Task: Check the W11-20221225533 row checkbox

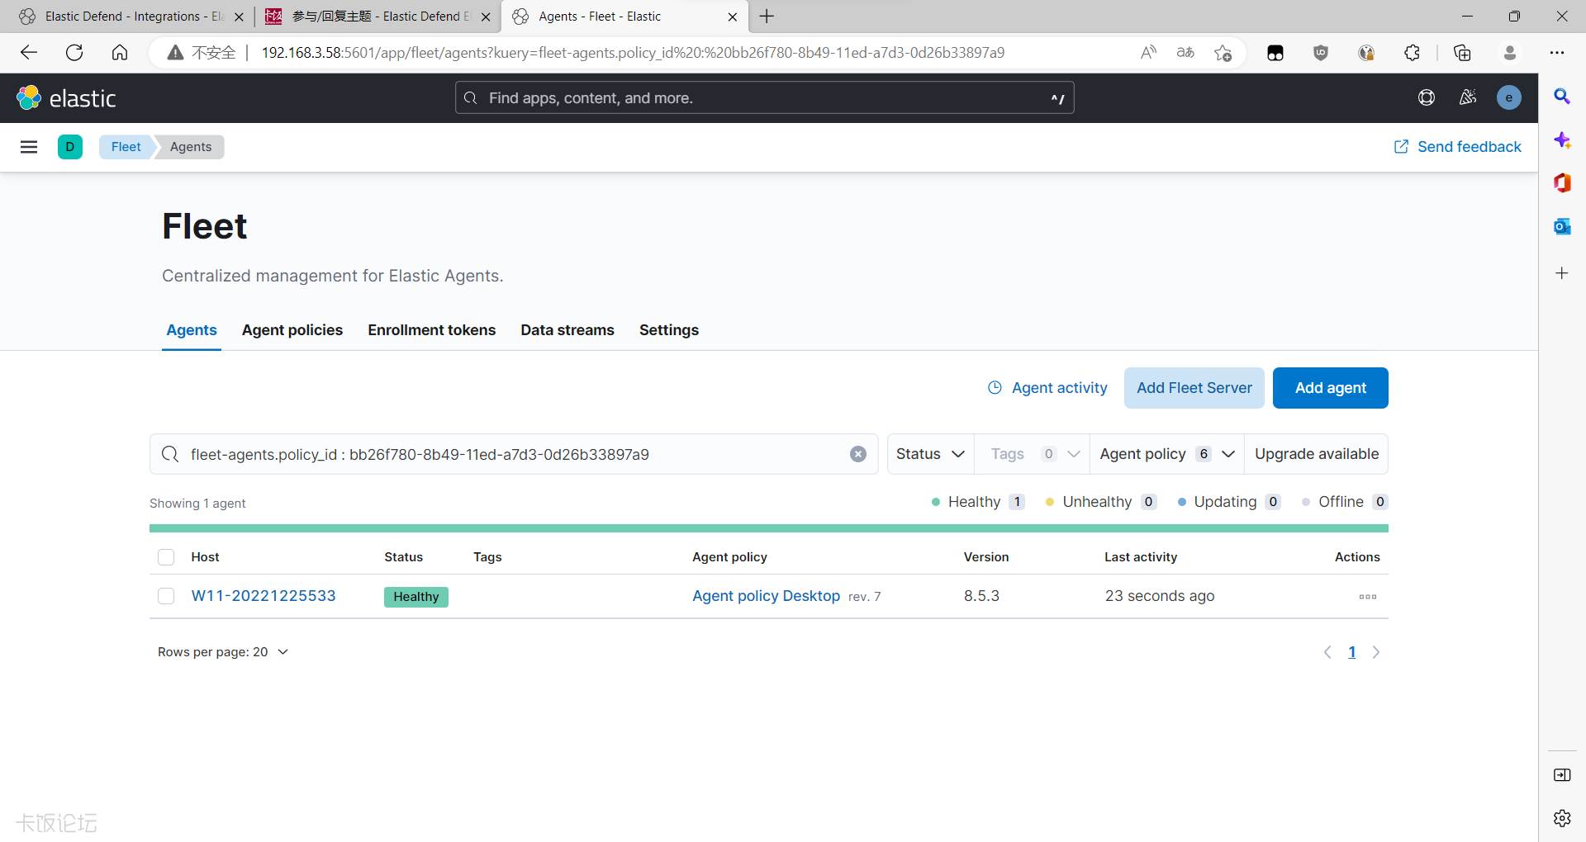Action: click(166, 596)
